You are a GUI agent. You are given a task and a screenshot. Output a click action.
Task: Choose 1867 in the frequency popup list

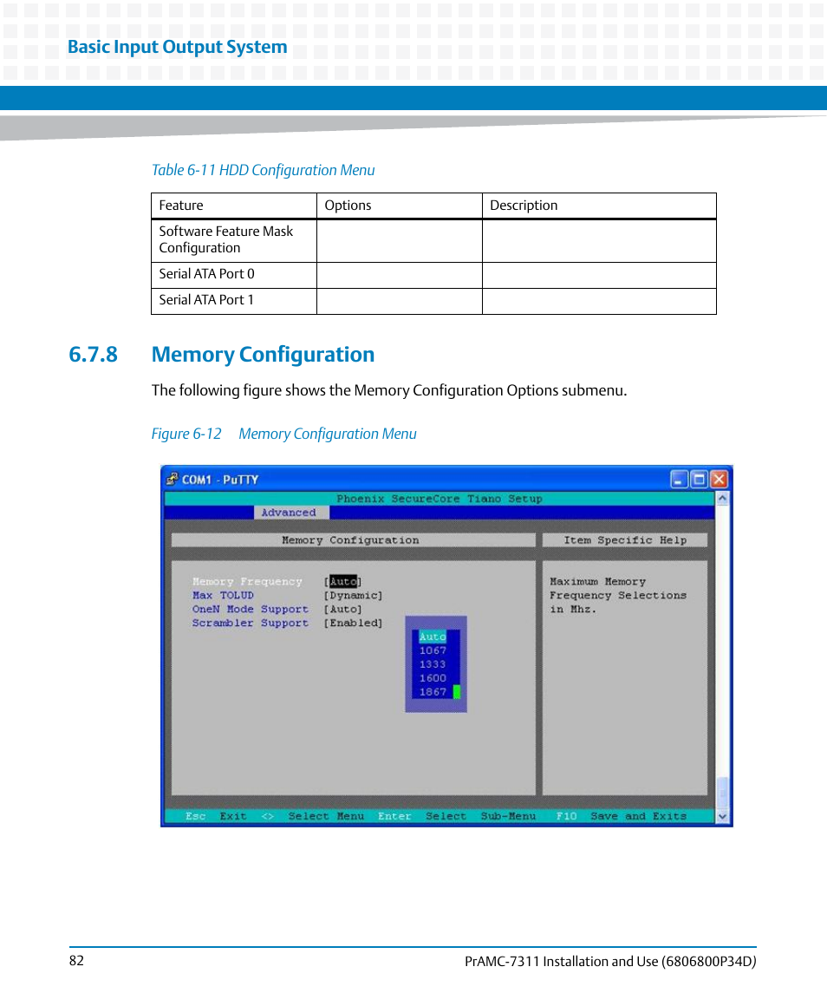click(x=433, y=692)
